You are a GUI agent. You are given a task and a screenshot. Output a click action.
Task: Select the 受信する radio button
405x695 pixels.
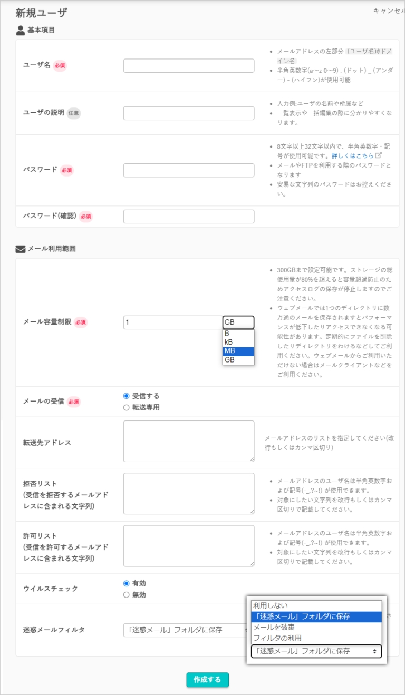[x=126, y=396]
